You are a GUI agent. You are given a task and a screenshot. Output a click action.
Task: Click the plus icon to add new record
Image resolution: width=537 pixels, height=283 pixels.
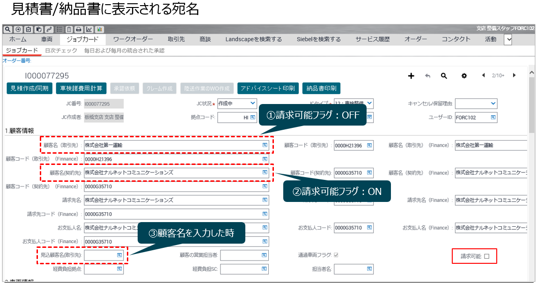(x=411, y=76)
